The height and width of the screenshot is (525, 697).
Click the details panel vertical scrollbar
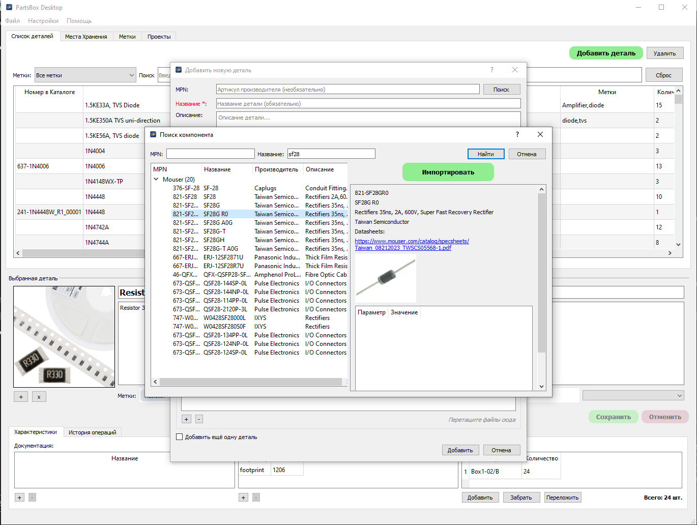point(541,287)
